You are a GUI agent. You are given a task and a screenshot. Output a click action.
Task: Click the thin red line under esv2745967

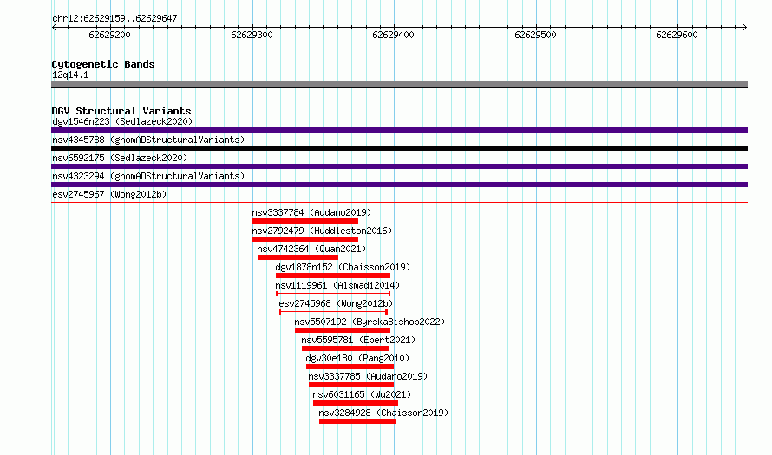point(399,202)
